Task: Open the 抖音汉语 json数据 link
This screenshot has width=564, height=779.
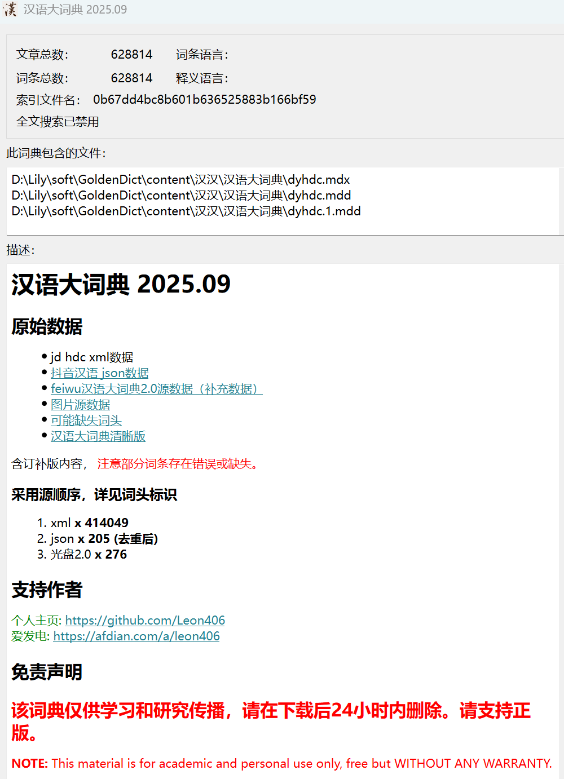Action: coord(99,373)
